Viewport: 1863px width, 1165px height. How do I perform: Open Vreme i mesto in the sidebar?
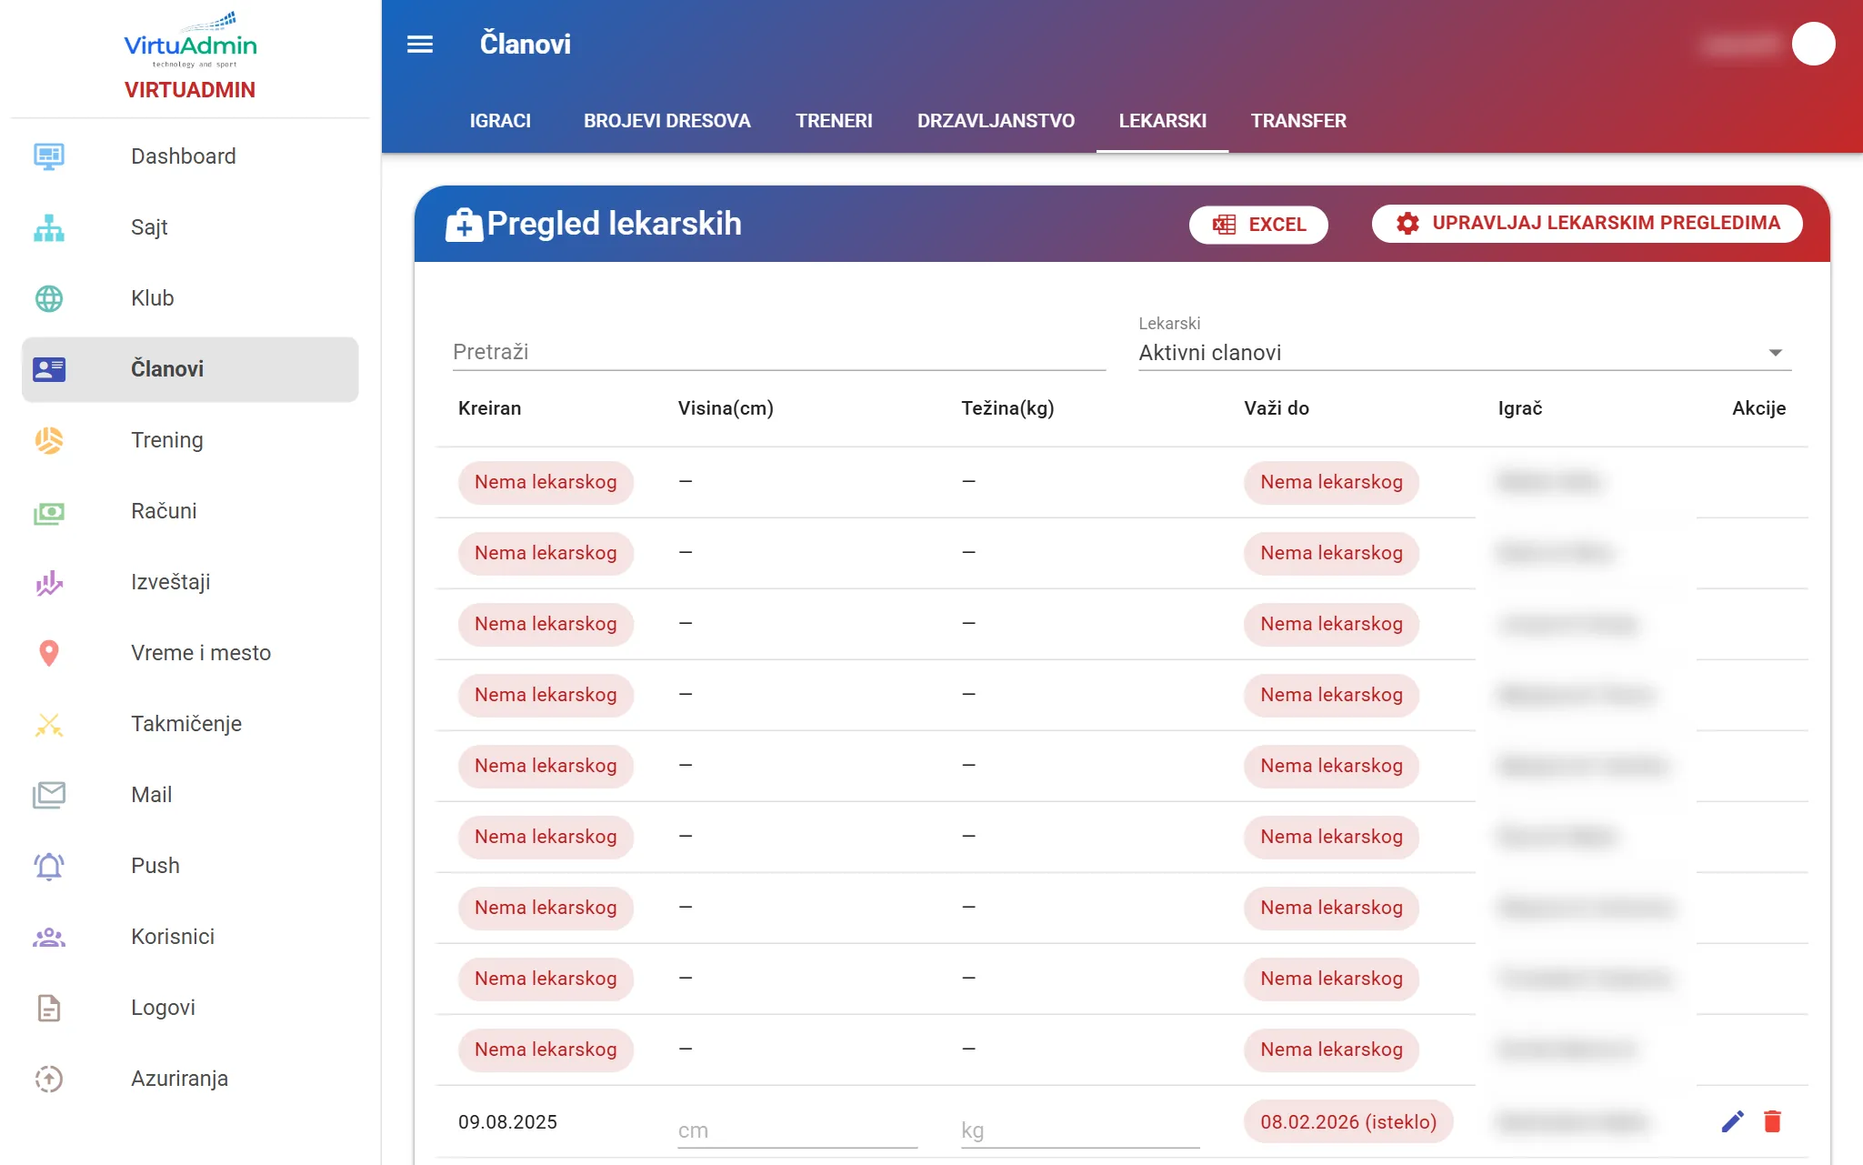(190, 653)
